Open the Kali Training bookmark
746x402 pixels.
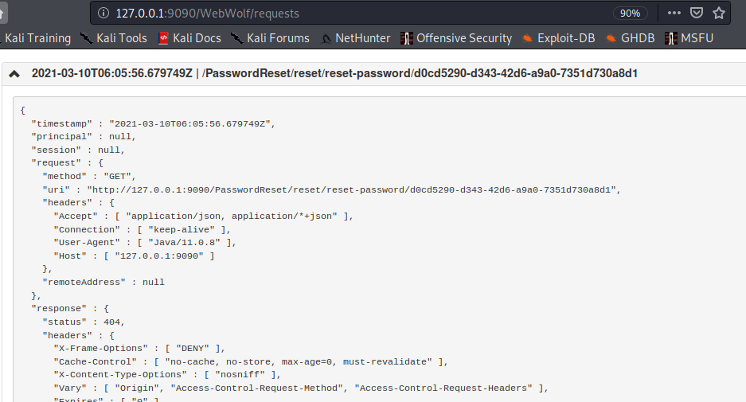point(37,38)
